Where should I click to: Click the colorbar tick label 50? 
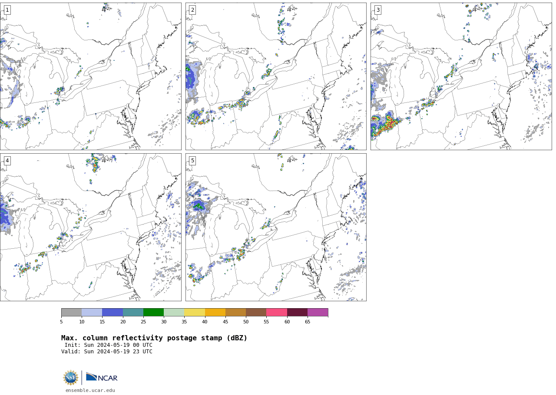(246, 322)
